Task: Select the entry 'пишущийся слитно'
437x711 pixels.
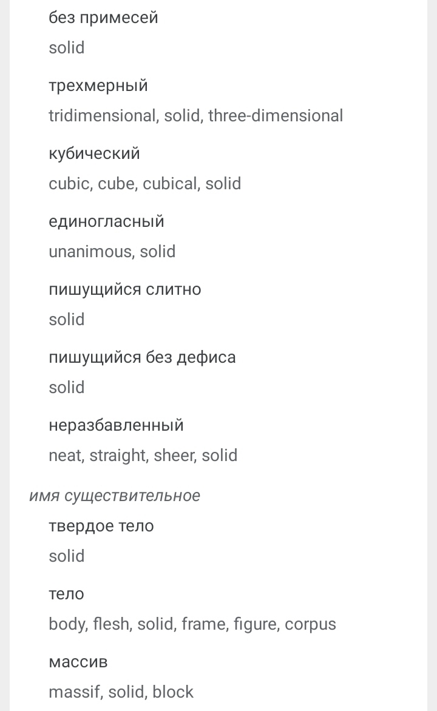Action: [125, 290]
